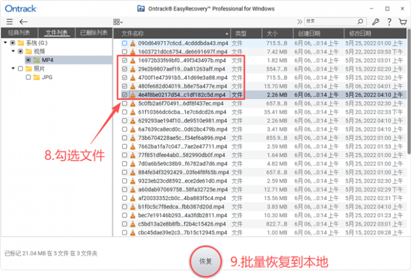Go back with the arrow icon
411x279 pixels.
[x=24, y=22]
